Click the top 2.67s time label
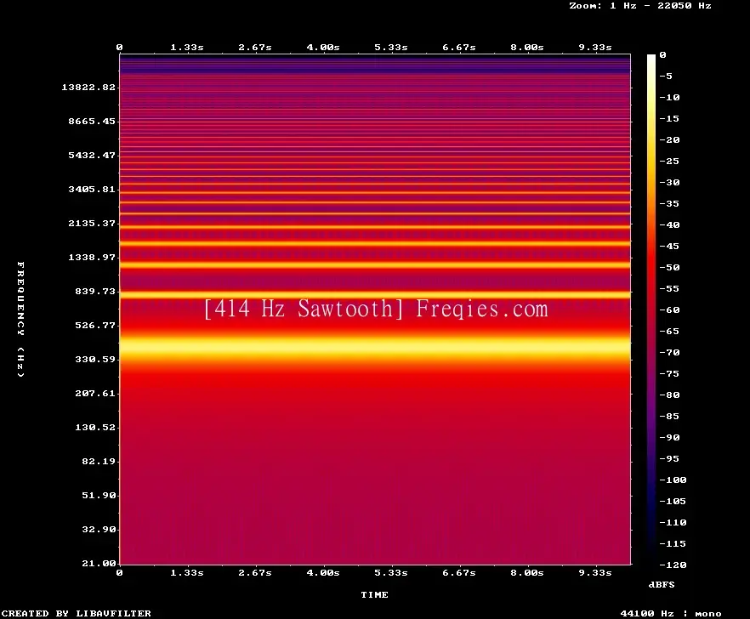750x619 pixels. [255, 47]
